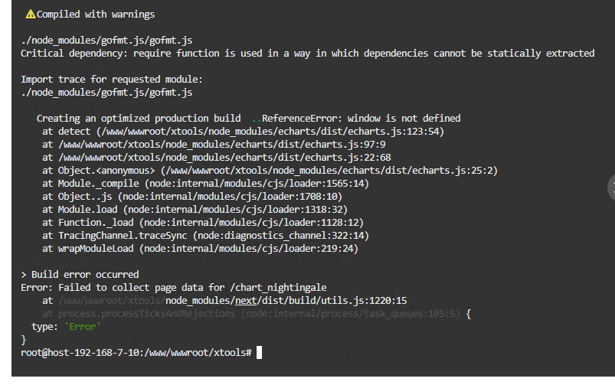Click the yellow warning triangle icon
615x385 pixels.
(x=30, y=14)
